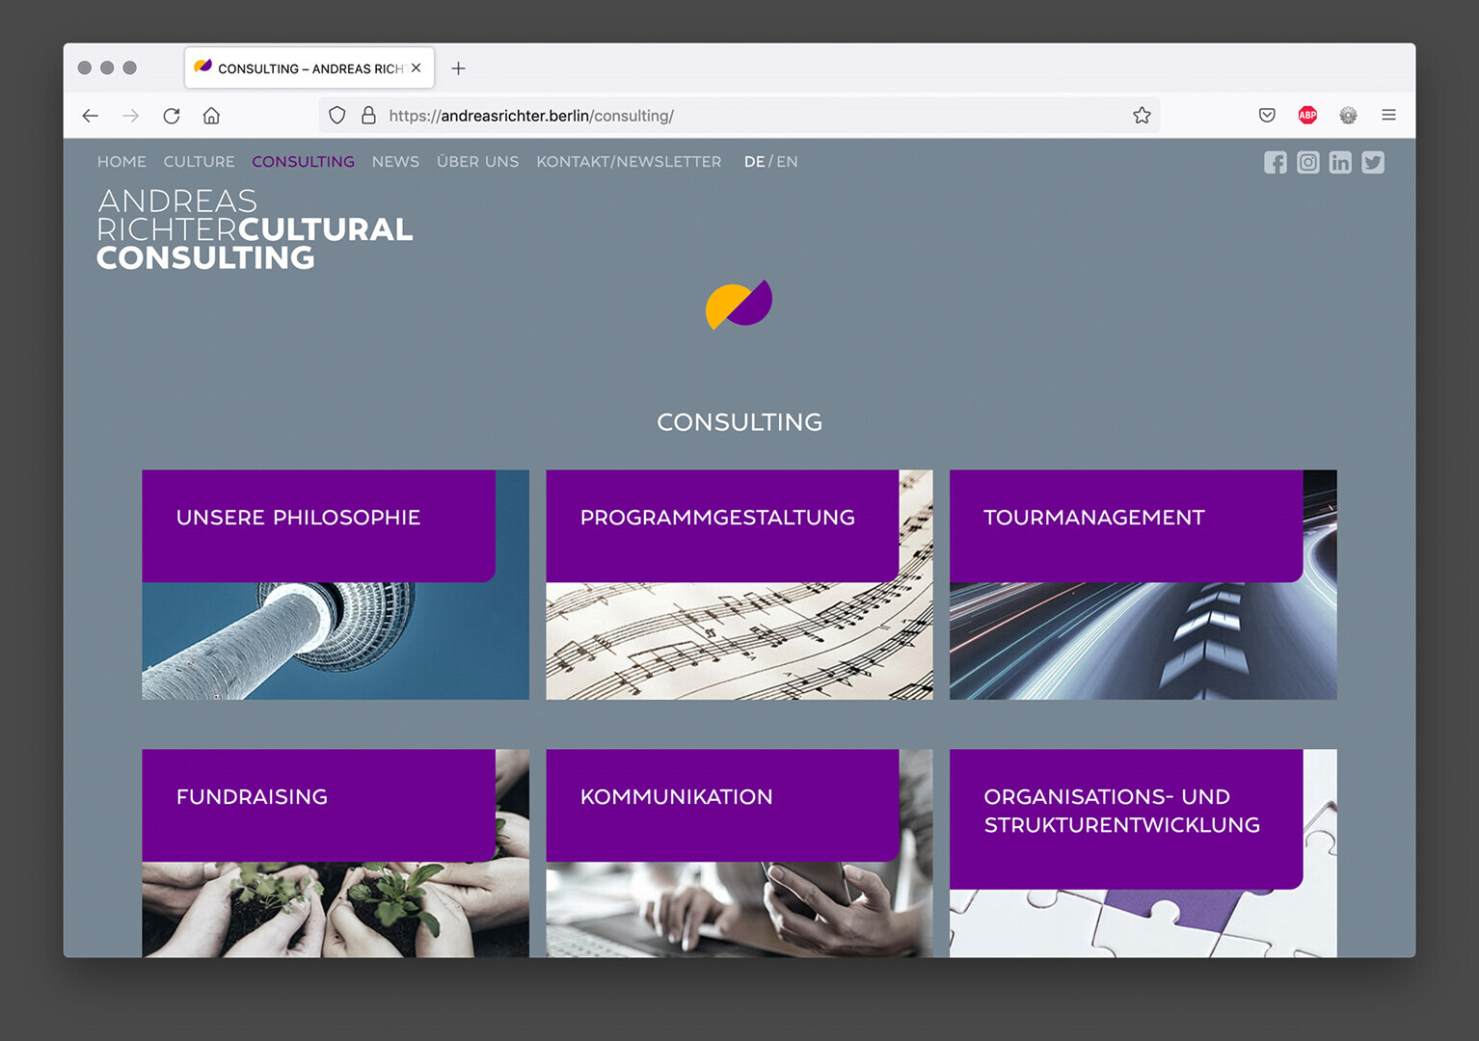The width and height of the screenshot is (1479, 1041).
Task: Save page to Pocket icon
Action: 1267,116
